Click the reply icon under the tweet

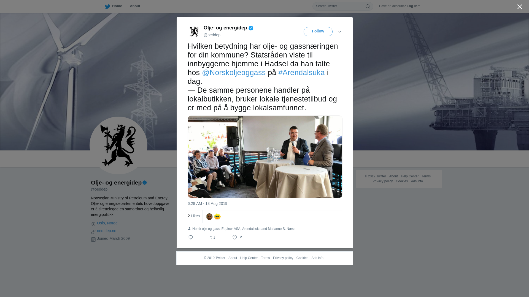pyautogui.click(x=191, y=237)
